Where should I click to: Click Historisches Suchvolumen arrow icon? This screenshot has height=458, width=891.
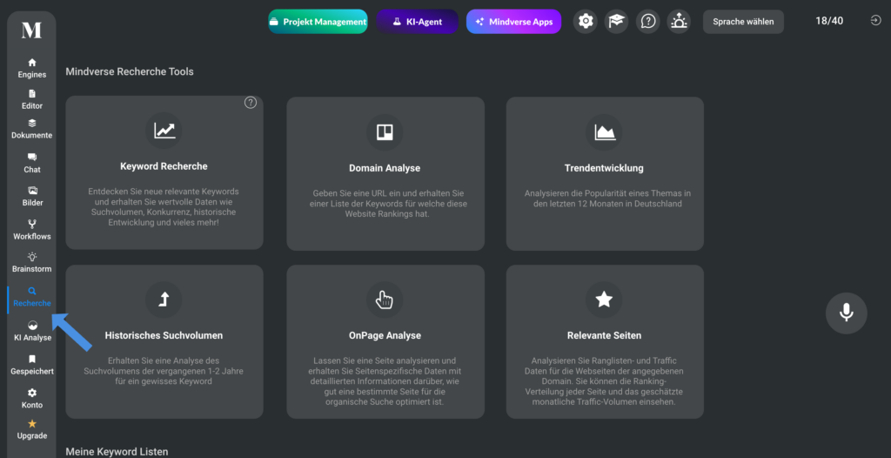(164, 300)
